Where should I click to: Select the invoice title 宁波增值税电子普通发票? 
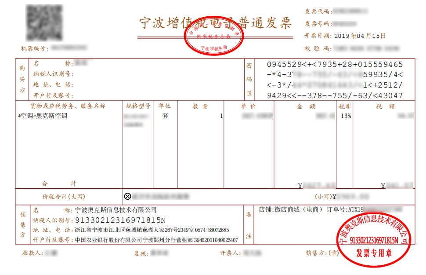(x=215, y=22)
